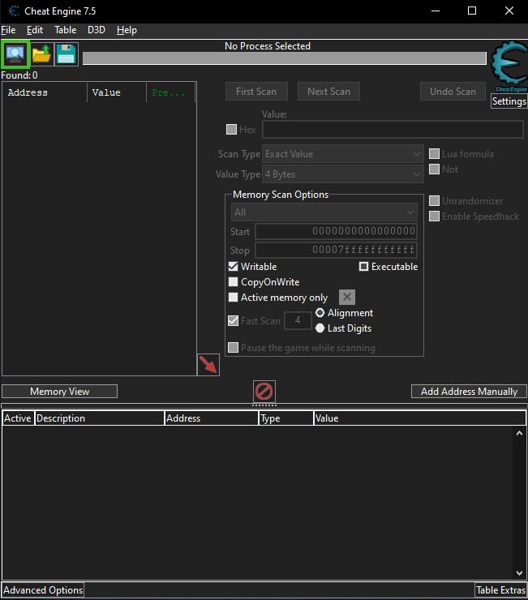Click the Found: 0 label
This screenshot has height=600, width=528.
(x=19, y=75)
